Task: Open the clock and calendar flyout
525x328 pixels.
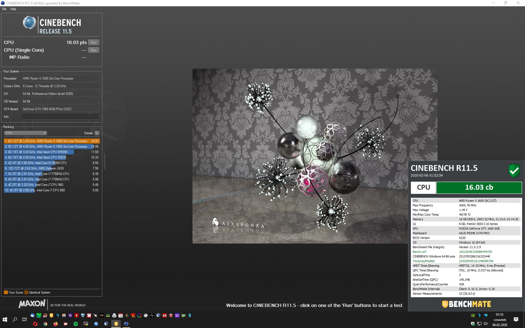Action: tap(500, 320)
